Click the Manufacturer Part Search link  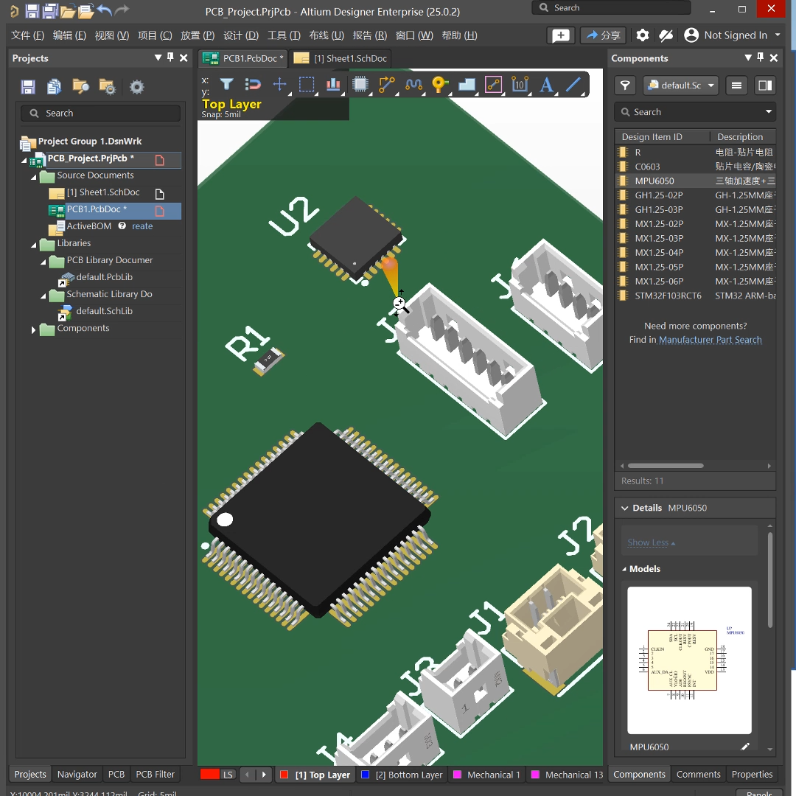[x=710, y=340]
